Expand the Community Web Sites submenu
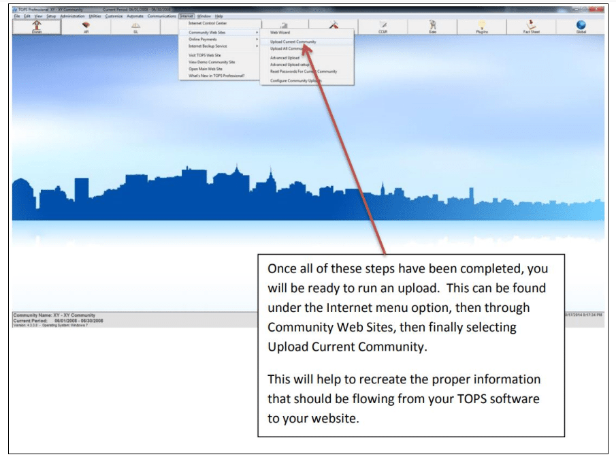This screenshot has height=459, width=616. click(x=220, y=32)
